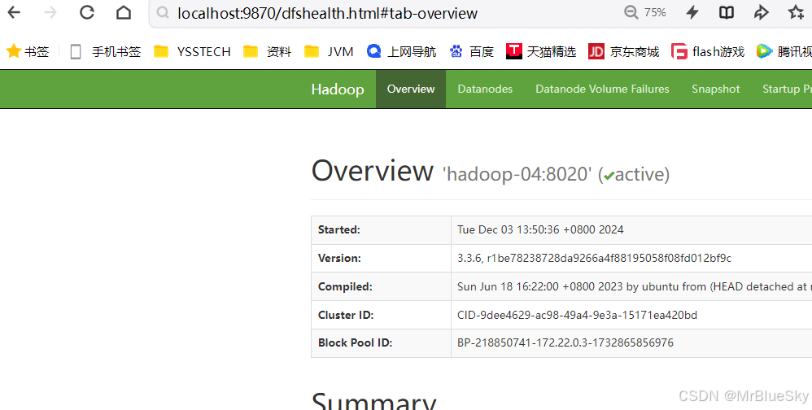This screenshot has height=410, width=812.
Task: Click the start time Tue Dec 03 value
Action: (540, 230)
